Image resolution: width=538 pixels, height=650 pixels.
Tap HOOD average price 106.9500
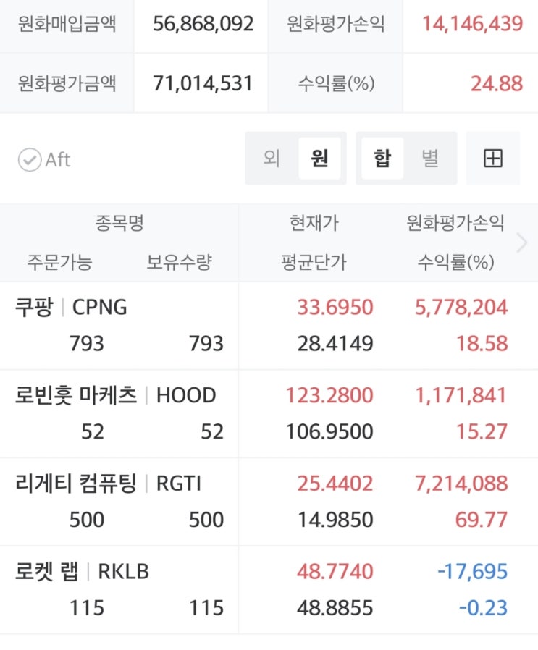click(x=329, y=431)
